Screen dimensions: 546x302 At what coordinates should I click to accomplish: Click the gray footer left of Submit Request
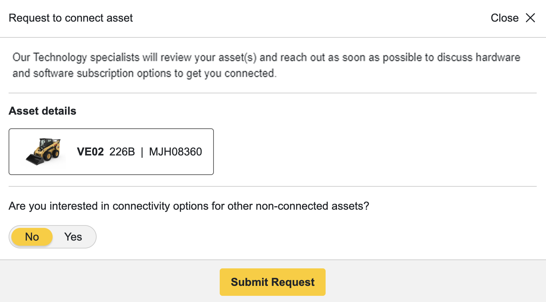point(110,282)
